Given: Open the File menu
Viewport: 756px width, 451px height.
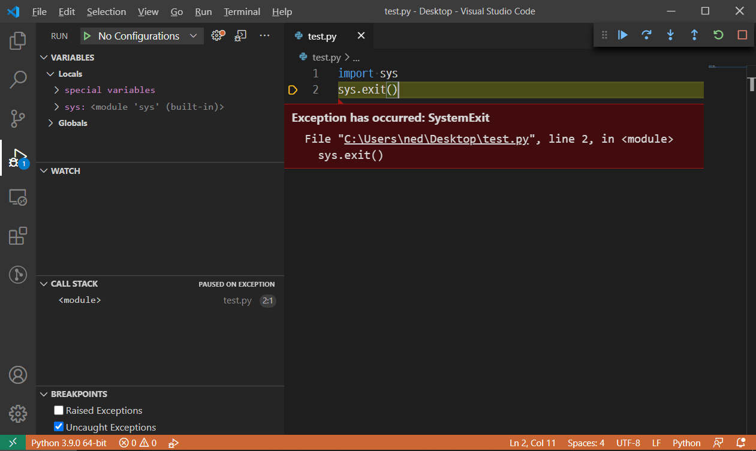Looking at the screenshot, I should (x=39, y=11).
